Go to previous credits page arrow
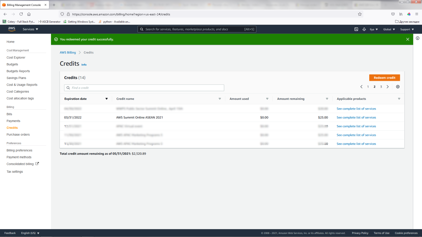 [x=361, y=87]
